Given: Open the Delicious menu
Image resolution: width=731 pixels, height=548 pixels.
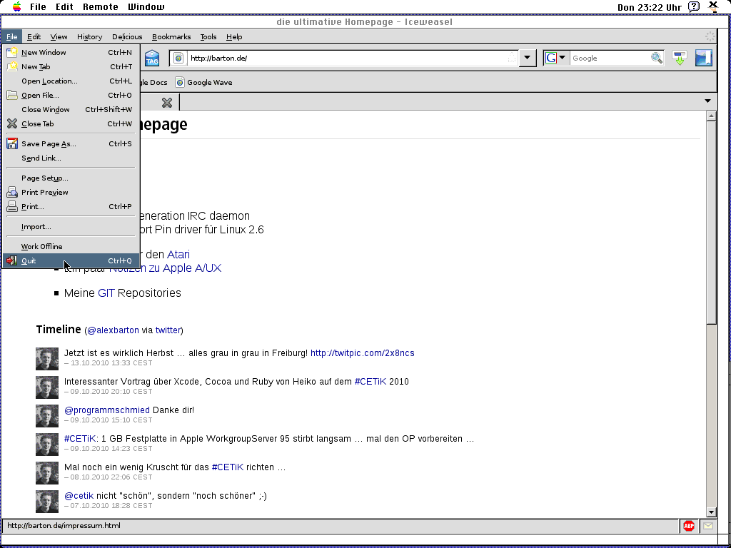Looking at the screenshot, I should pos(127,37).
